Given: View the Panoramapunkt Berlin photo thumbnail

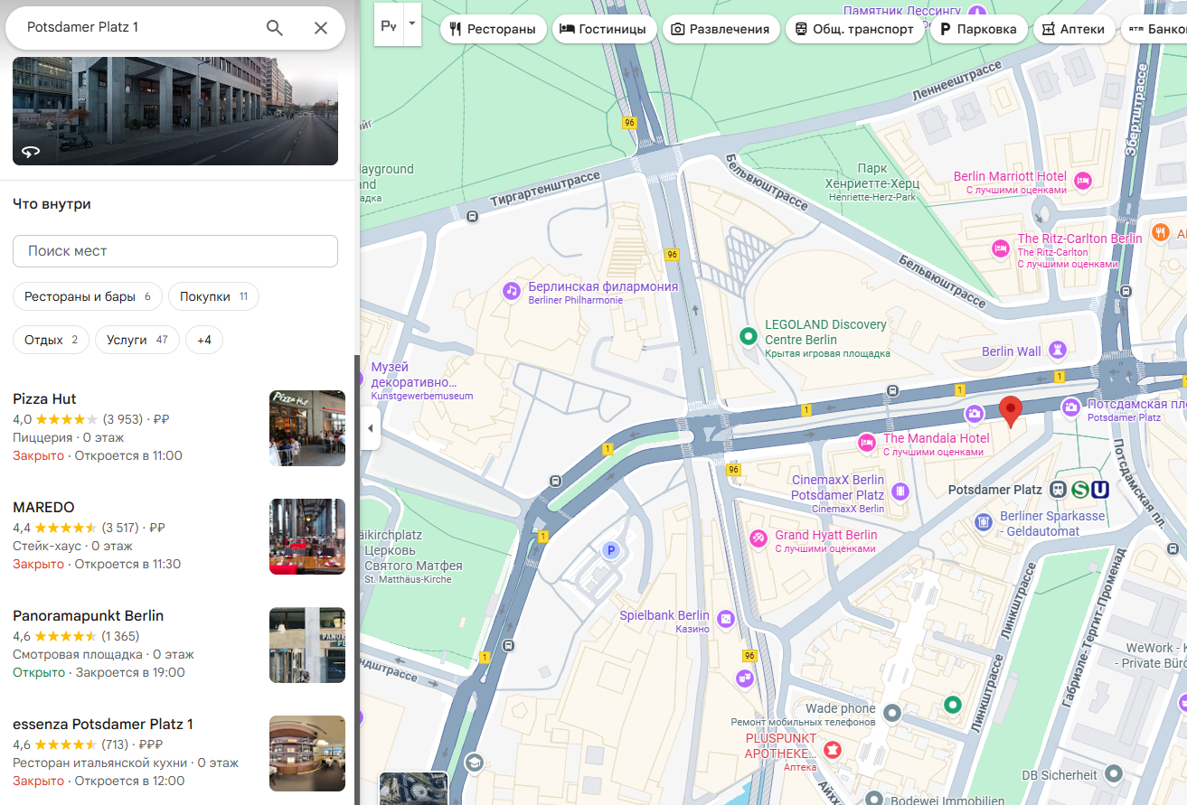Looking at the screenshot, I should (x=307, y=645).
